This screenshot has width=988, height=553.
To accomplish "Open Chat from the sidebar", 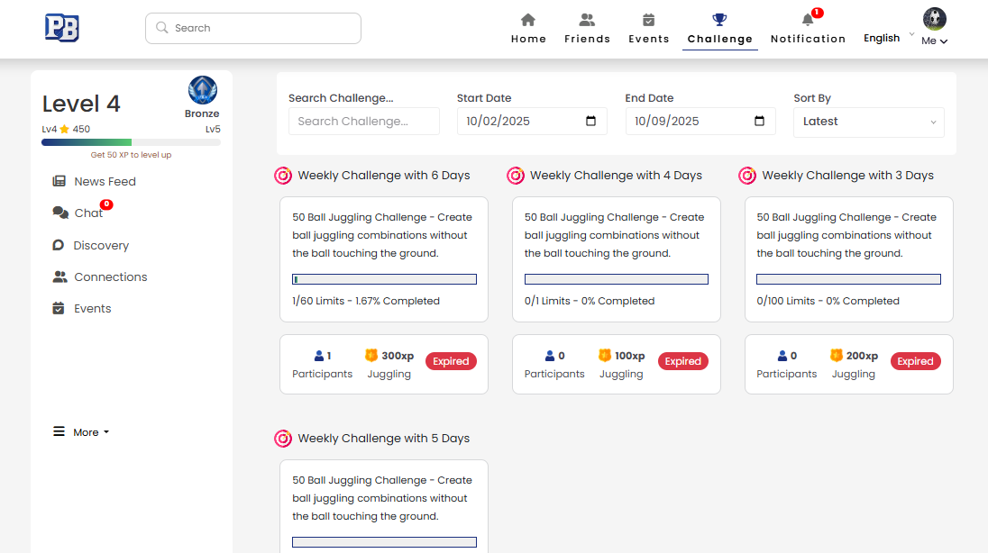I will pyautogui.click(x=88, y=213).
